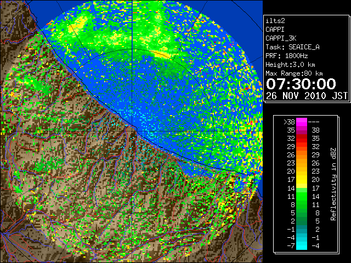The height and width of the screenshot is (263, 351).
Task: Click the radar center where crosshair lines meet
Action: pos(132,131)
